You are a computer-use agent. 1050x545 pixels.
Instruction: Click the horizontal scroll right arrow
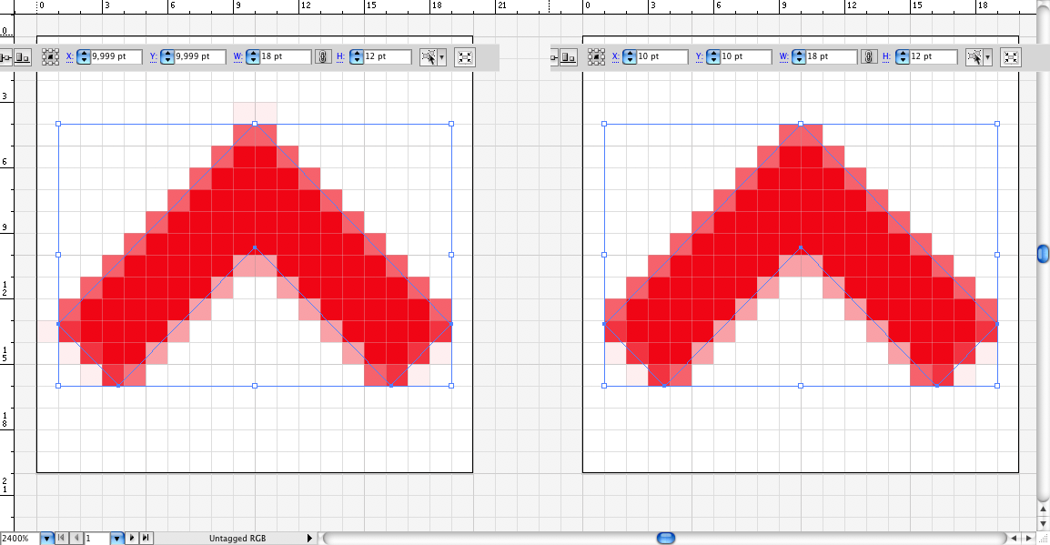point(1029,539)
